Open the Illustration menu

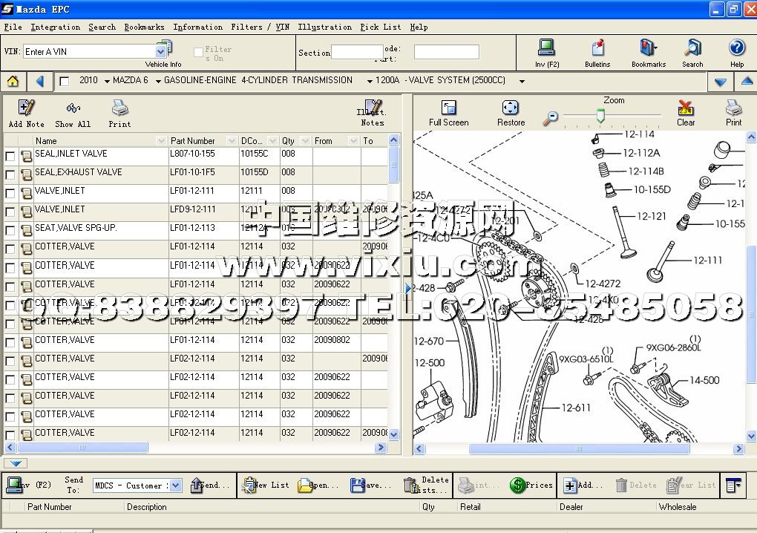[324, 27]
